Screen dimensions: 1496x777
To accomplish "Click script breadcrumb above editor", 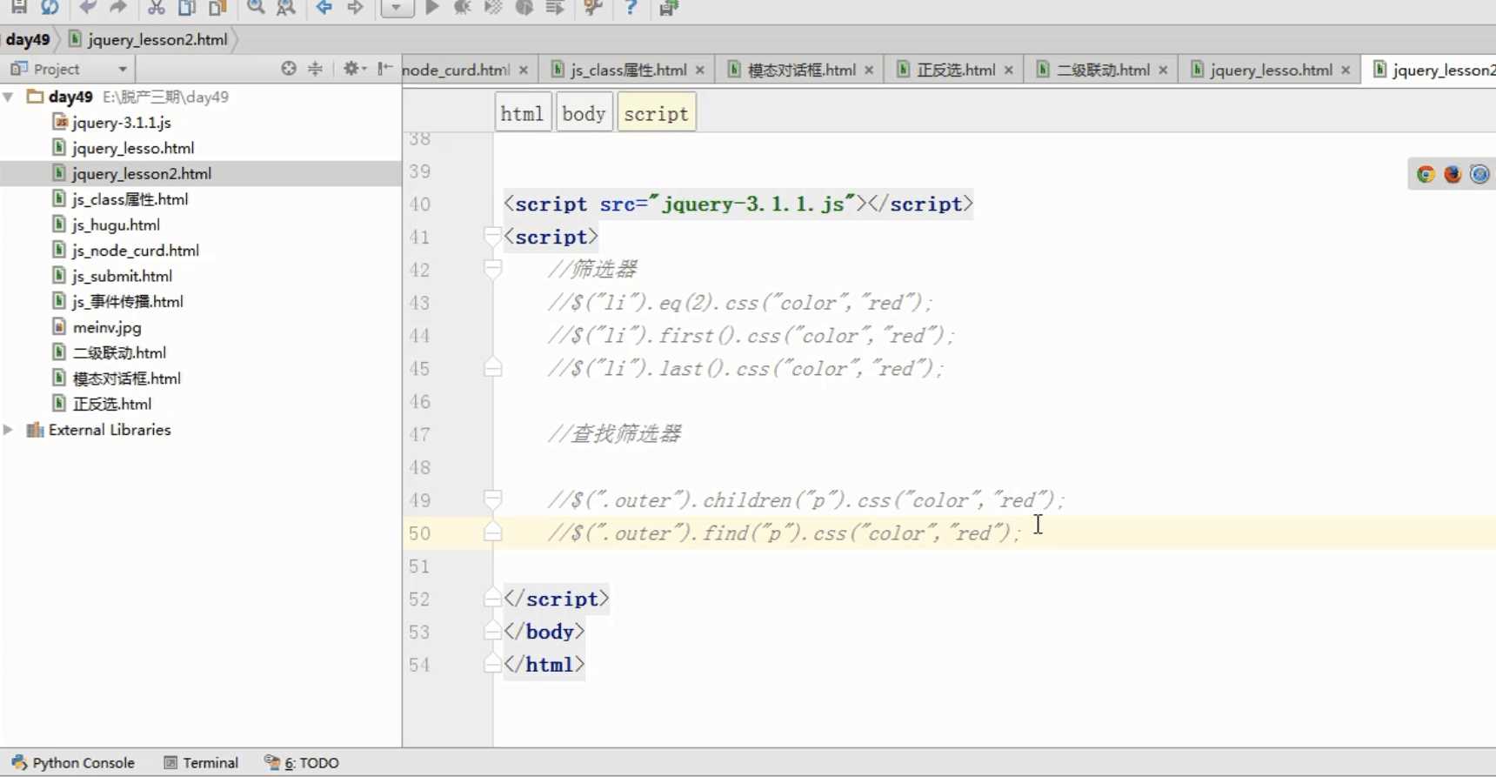I will click(656, 113).
